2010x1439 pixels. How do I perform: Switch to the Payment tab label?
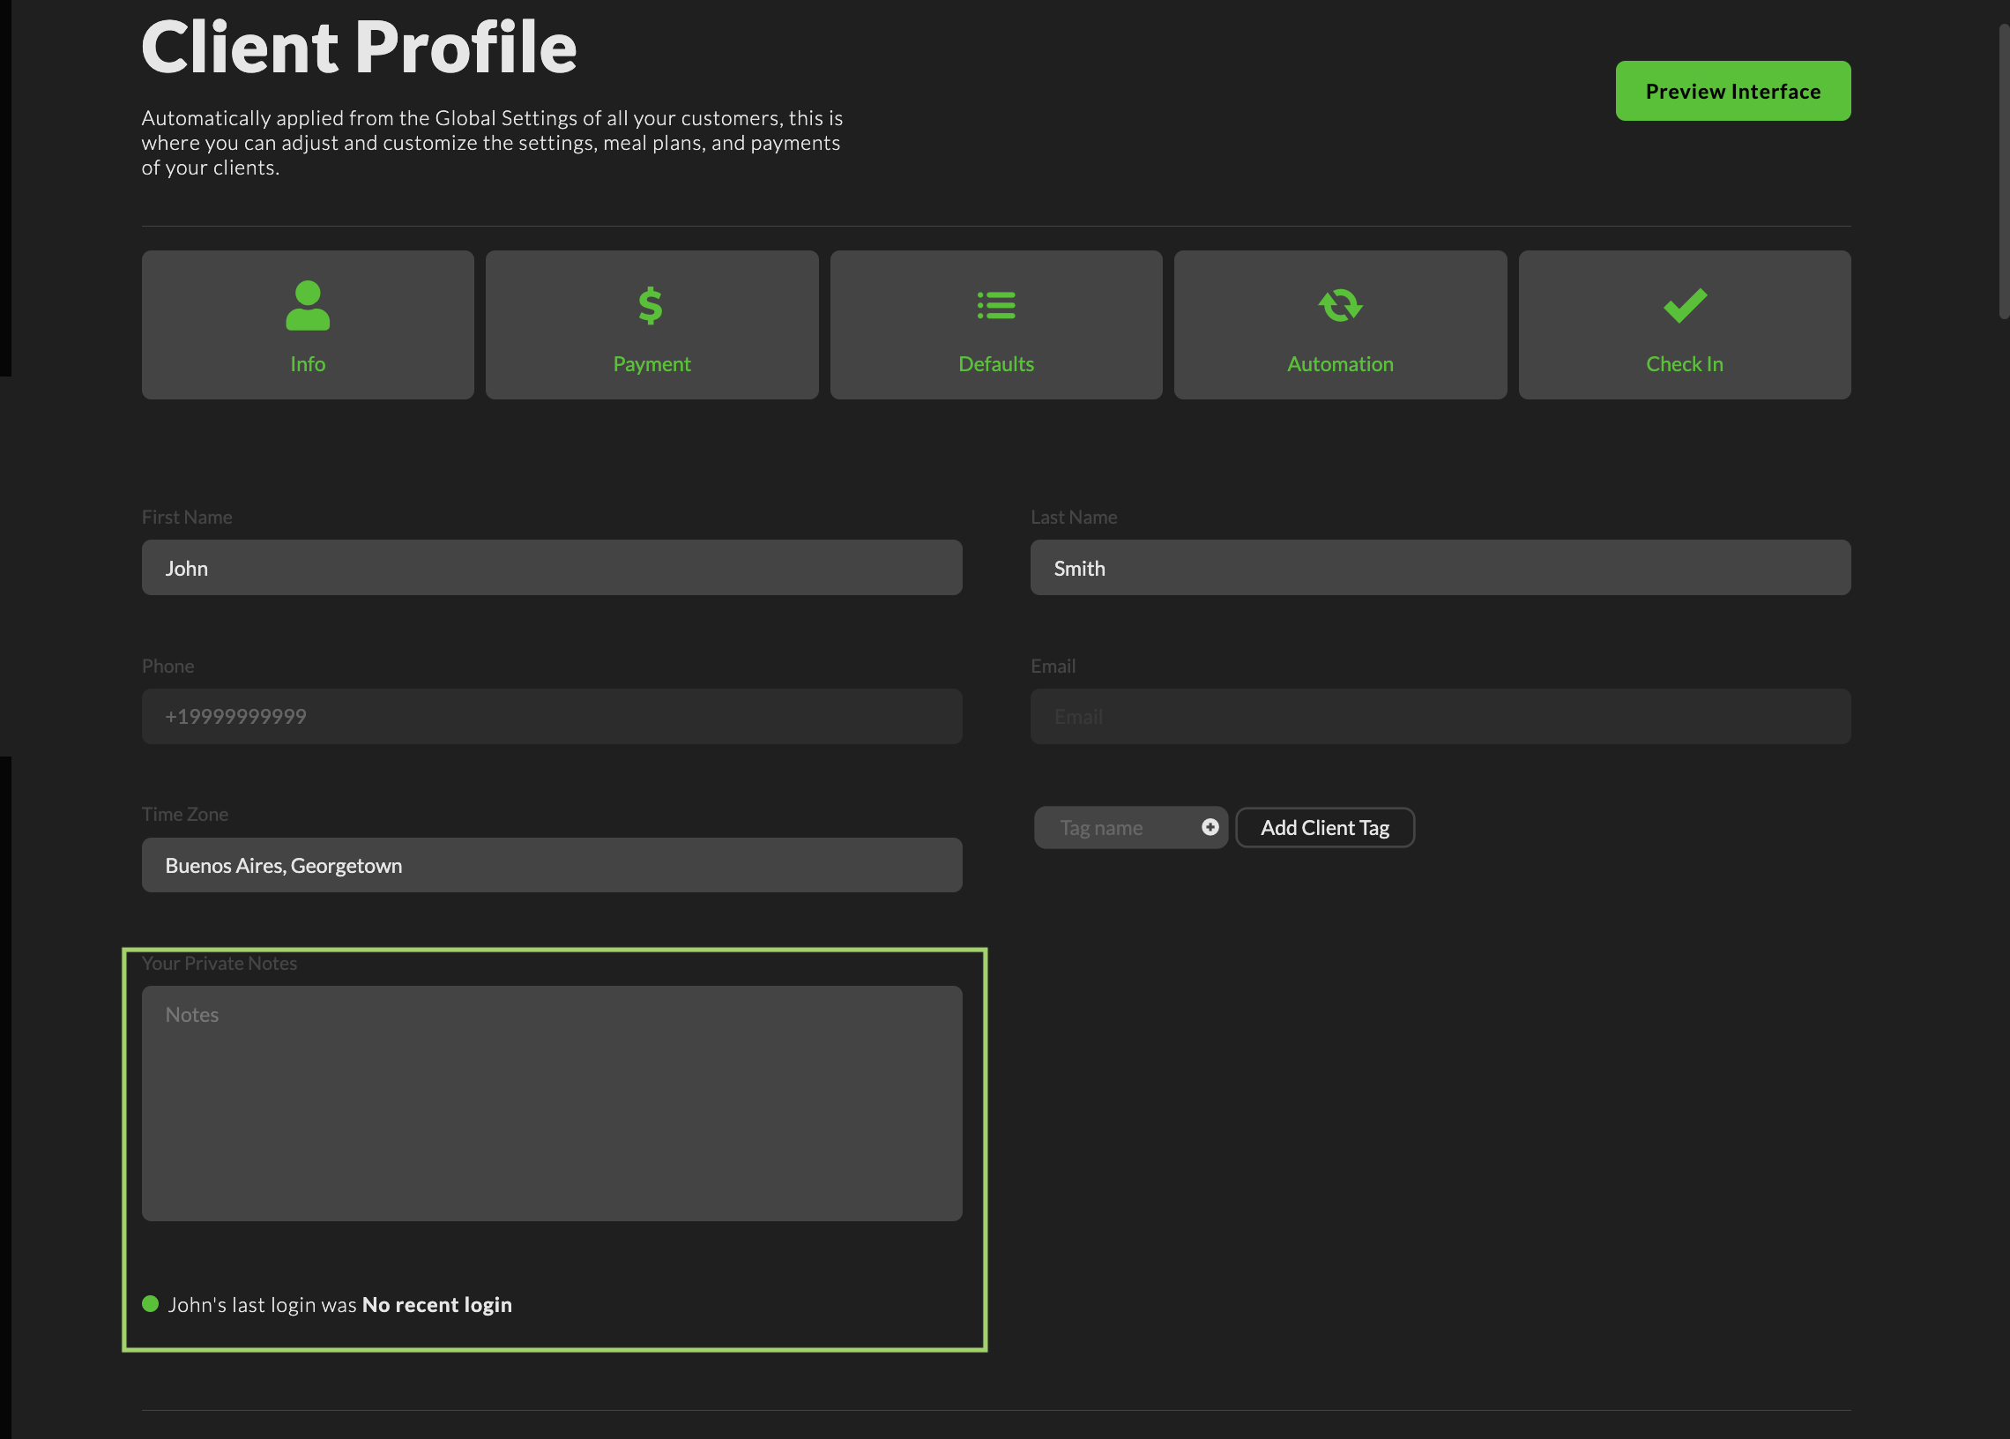[651, 364]
